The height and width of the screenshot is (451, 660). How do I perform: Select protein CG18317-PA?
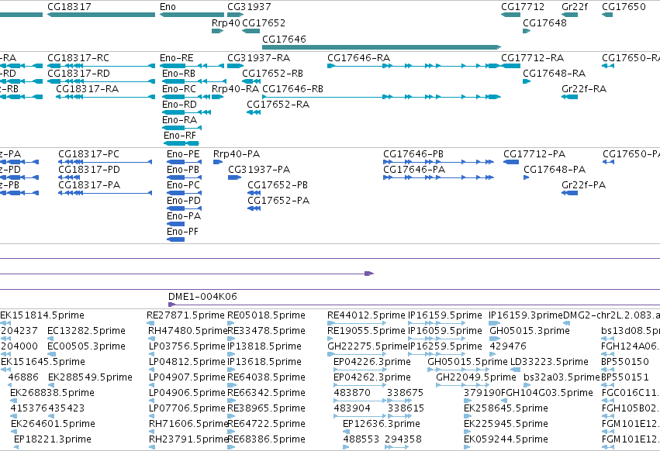point(89,185)
